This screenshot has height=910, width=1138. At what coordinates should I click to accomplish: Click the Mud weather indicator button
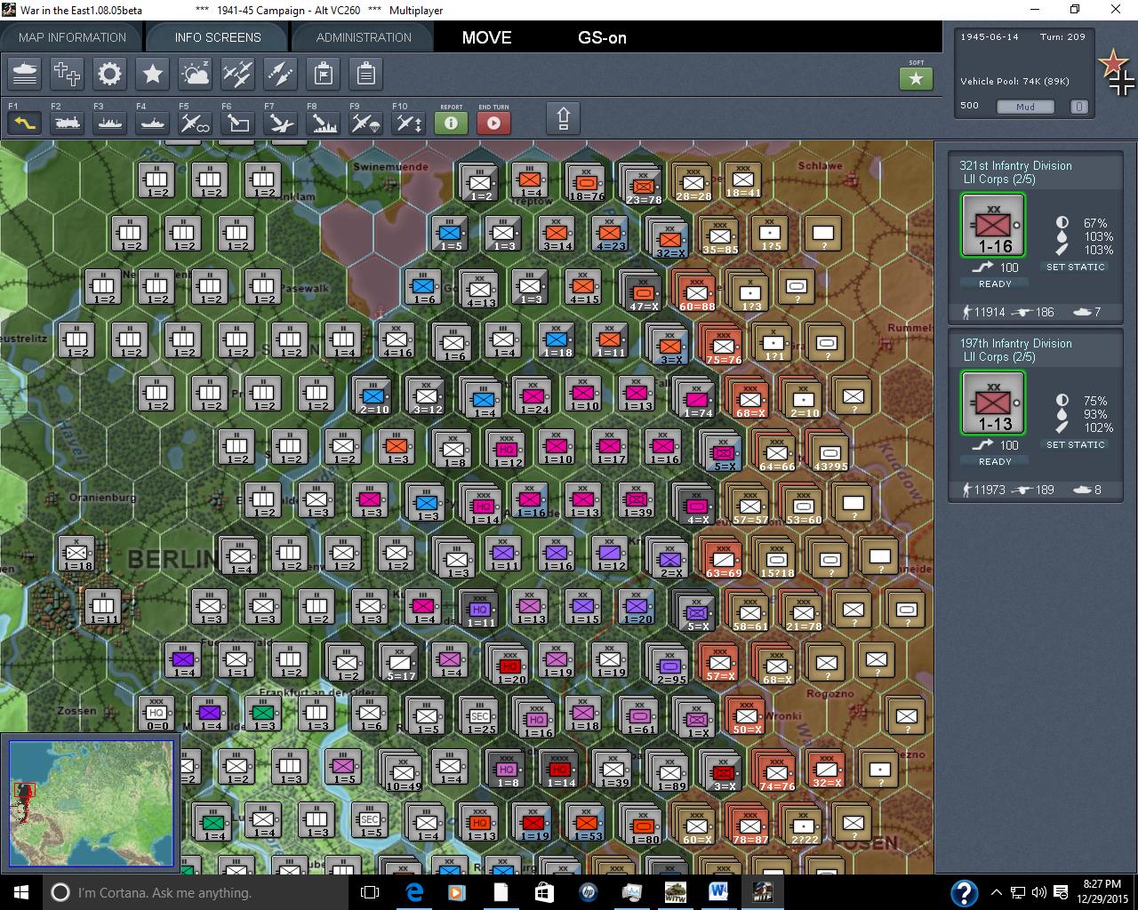(1025, 107)
